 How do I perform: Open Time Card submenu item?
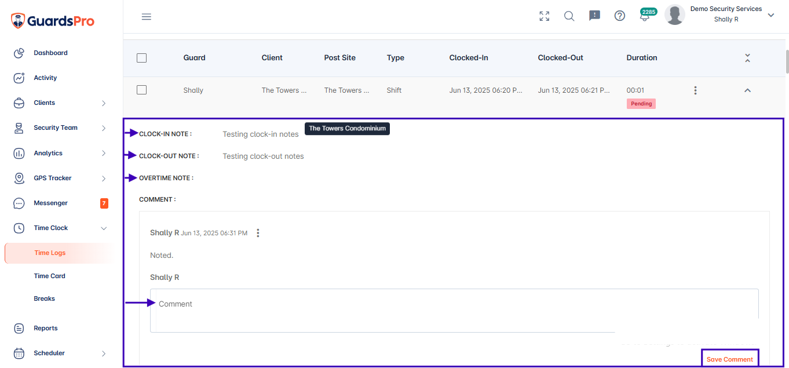click(x=49, y=276)
